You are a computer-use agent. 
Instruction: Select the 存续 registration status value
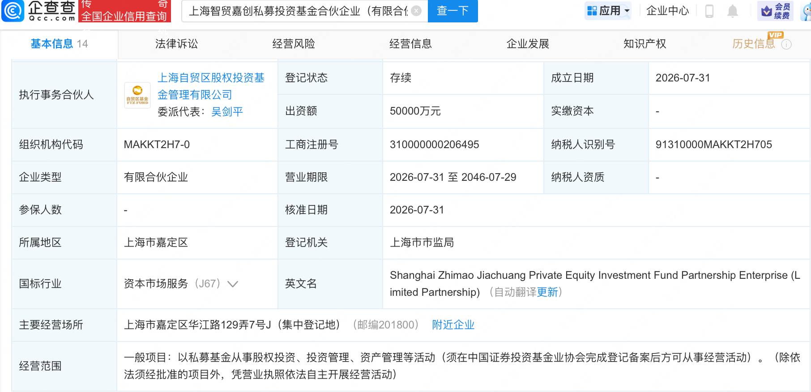[x=401, y=78]
